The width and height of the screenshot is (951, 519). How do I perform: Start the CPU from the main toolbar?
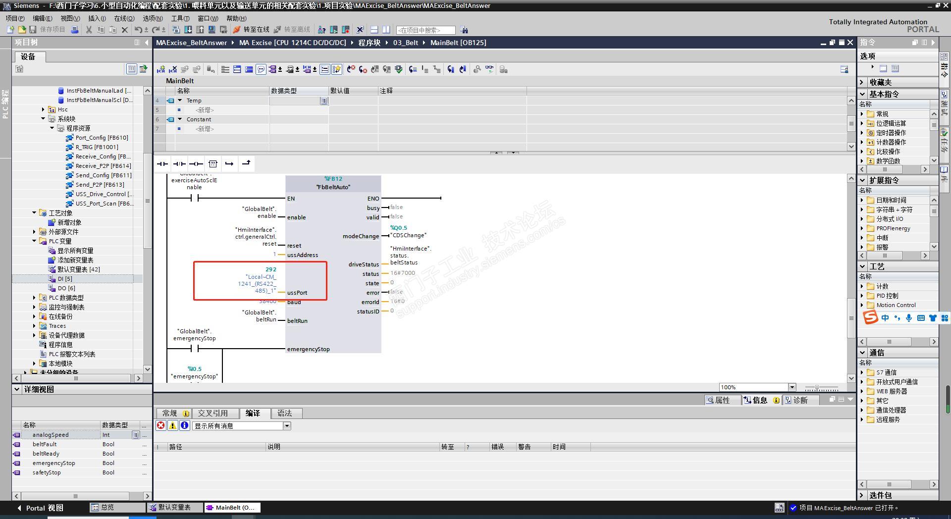click(334, 30)
